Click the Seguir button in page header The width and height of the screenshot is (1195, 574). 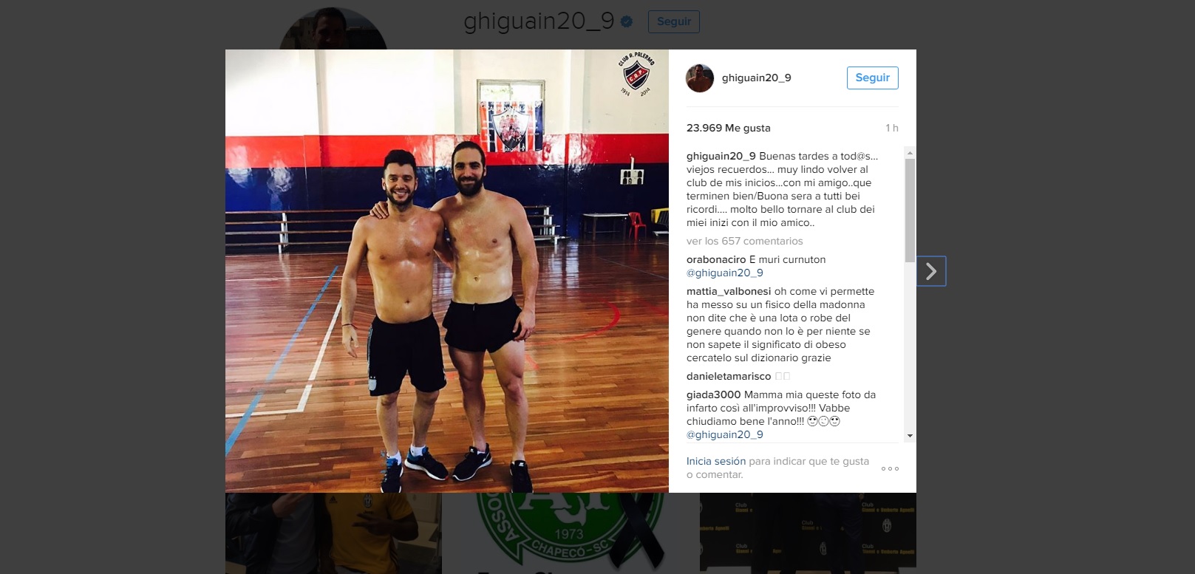click(674, 21)
